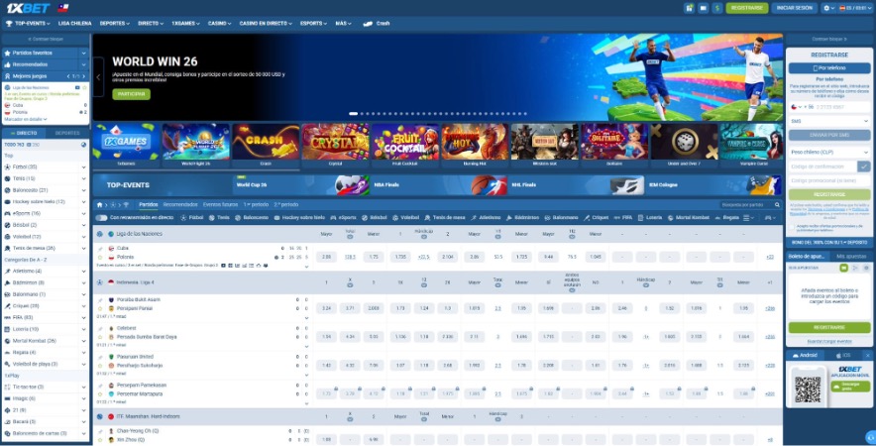
Task: Open the Crash game thumbnail
Action: point(266,146)
